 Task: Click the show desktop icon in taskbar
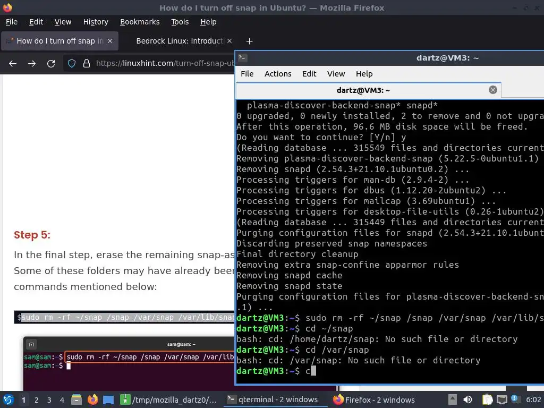coord(108,399)
